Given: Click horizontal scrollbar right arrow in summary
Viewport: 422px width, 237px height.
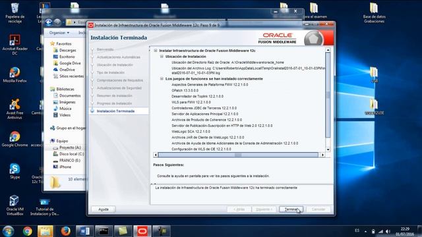Looking at the screenshot, I should click(322, 155).
